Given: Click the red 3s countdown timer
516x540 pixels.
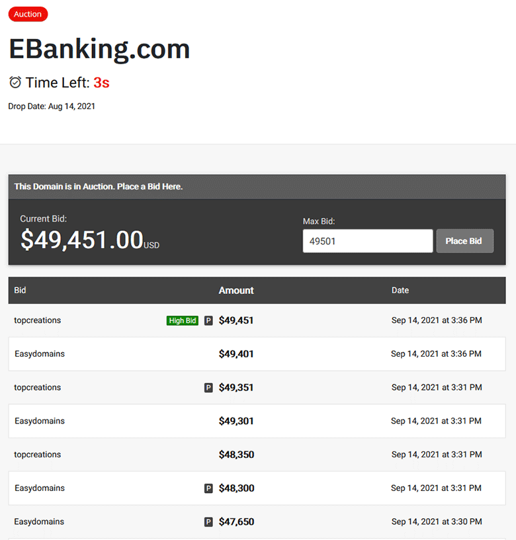Looking at the screenshot, I should point(102,83).
